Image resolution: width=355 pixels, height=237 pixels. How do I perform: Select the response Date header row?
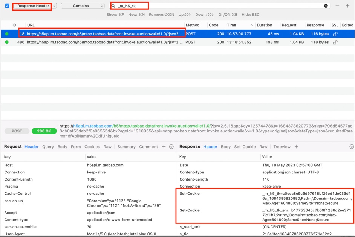[x=265, y=165]
